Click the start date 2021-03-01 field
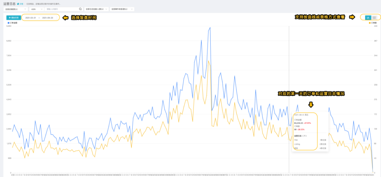 point(31,17)
